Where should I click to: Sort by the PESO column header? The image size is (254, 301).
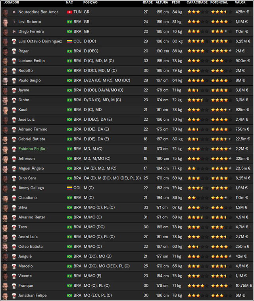176,2
